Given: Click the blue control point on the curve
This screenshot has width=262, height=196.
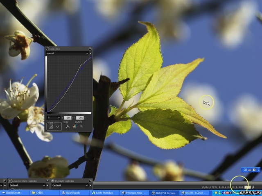Looking at the screenshot, I should [81, 69].
